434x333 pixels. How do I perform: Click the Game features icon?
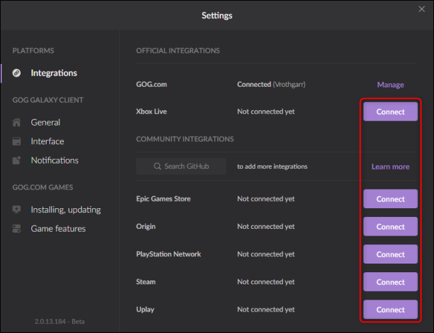[x=17, y=229]
